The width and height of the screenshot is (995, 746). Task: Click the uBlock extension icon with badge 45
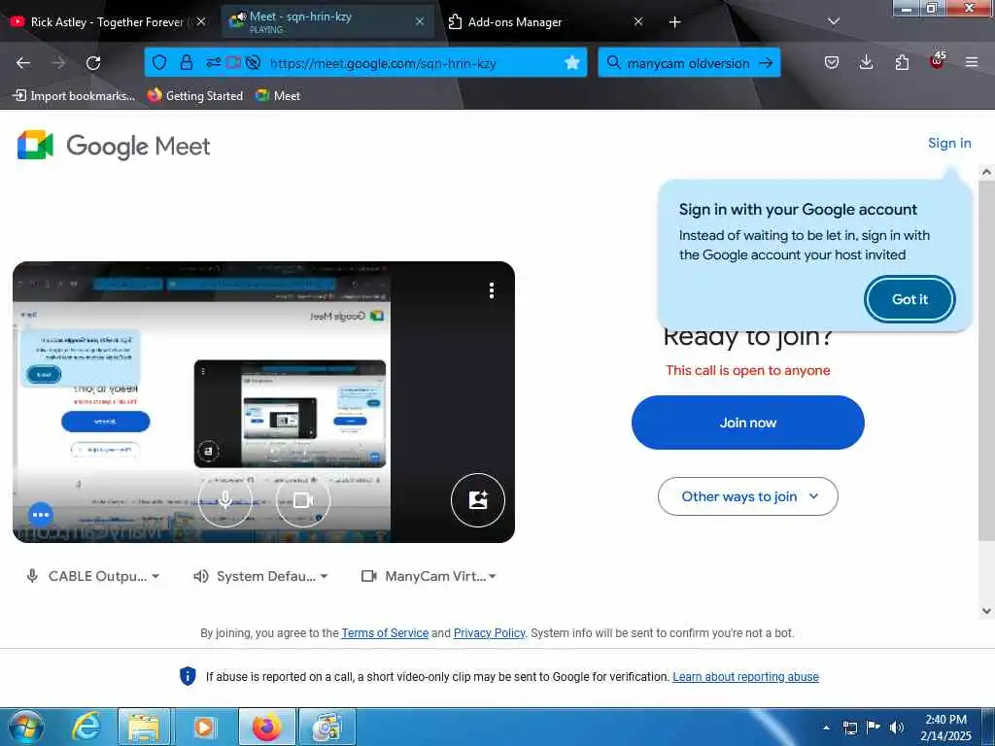[x=938, y=61]
